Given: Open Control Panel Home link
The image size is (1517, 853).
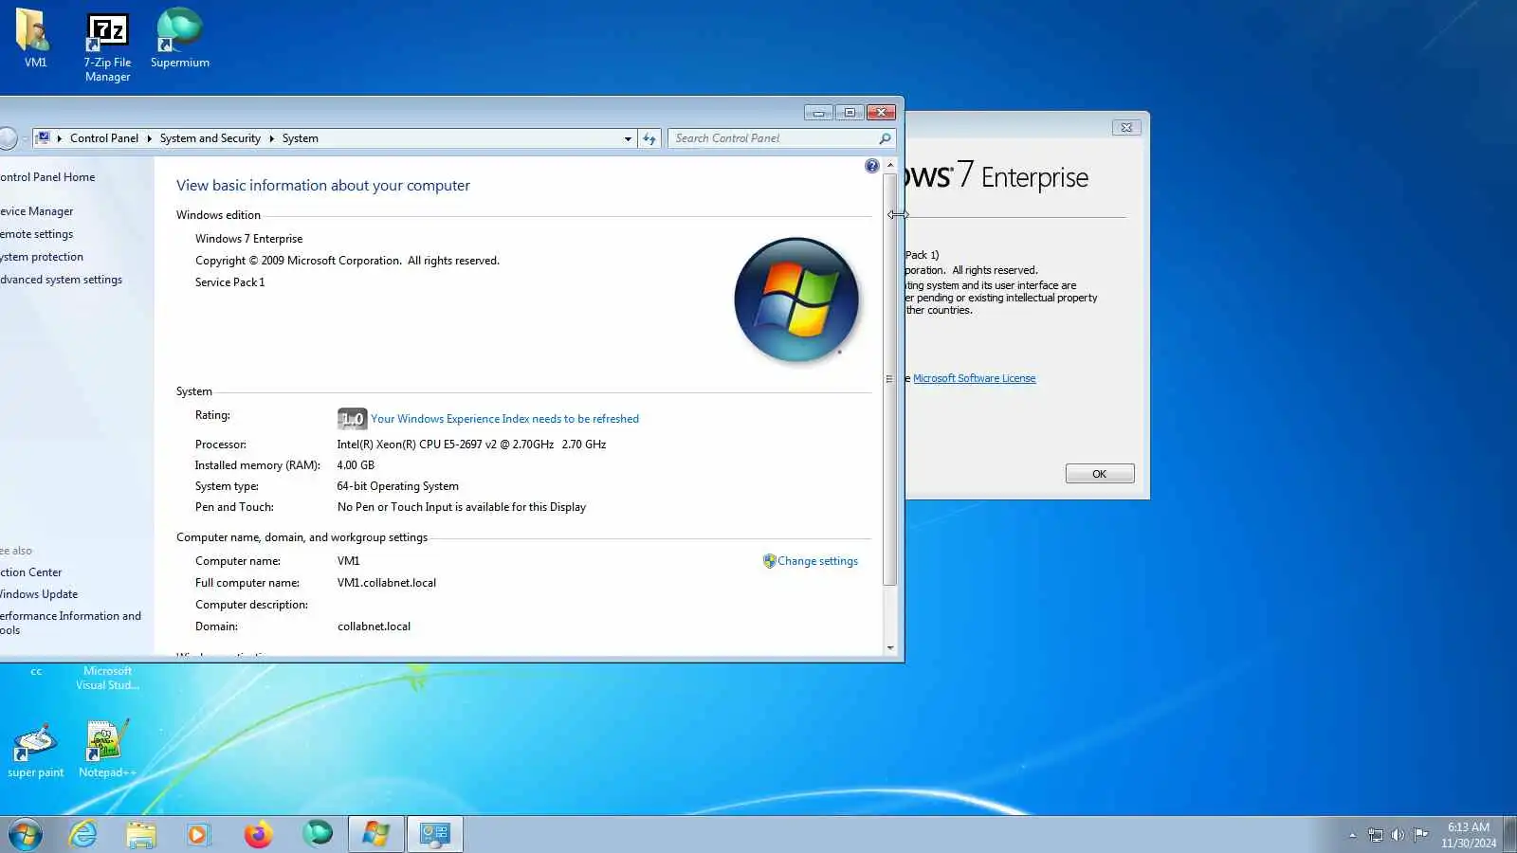Looking at the screenshot, I should click(47, 177).
